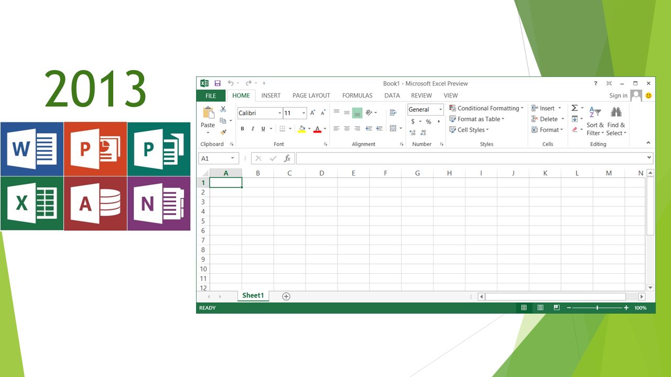Switch to the VIEW tab
The height and width of the screenshot is (377, 671).
(451, 96)
